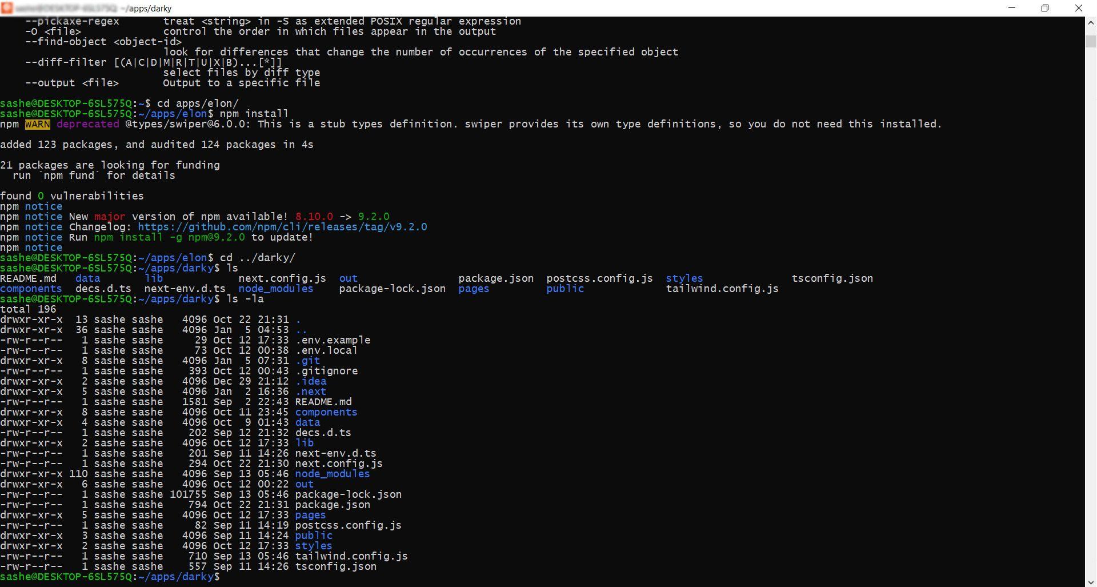Screen dimensions: 1097x587
Task: Click the '.env.local' file name
Action: point(326,350)
